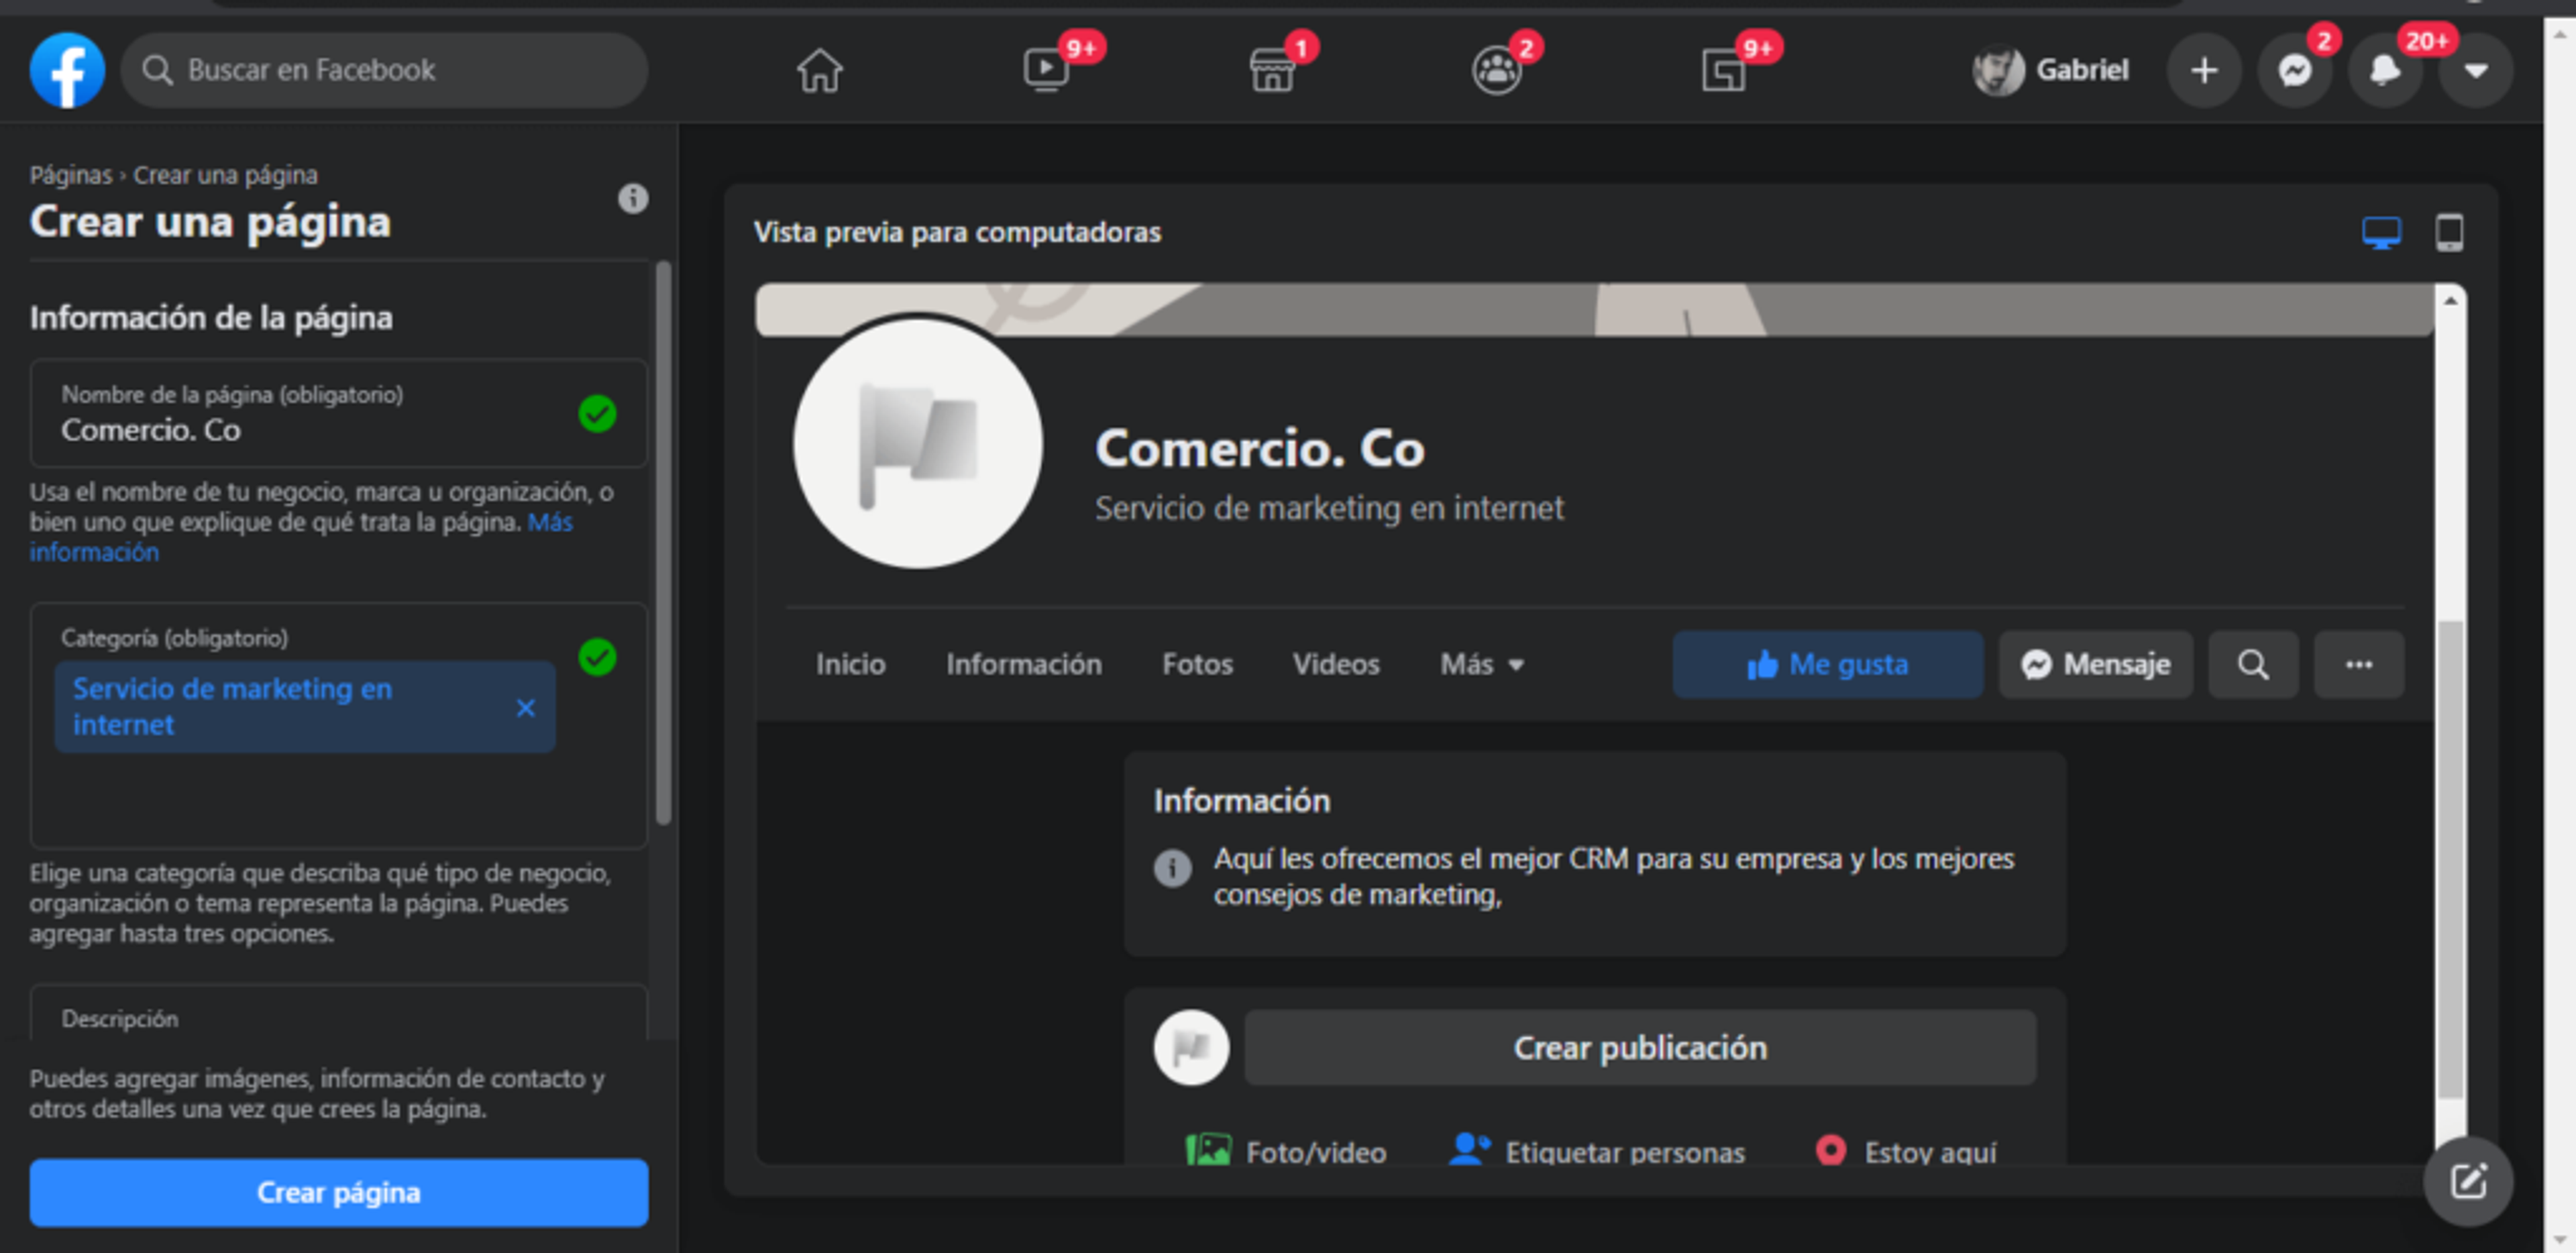Switch to desktop preview icon

click(x=2381, y=233)
